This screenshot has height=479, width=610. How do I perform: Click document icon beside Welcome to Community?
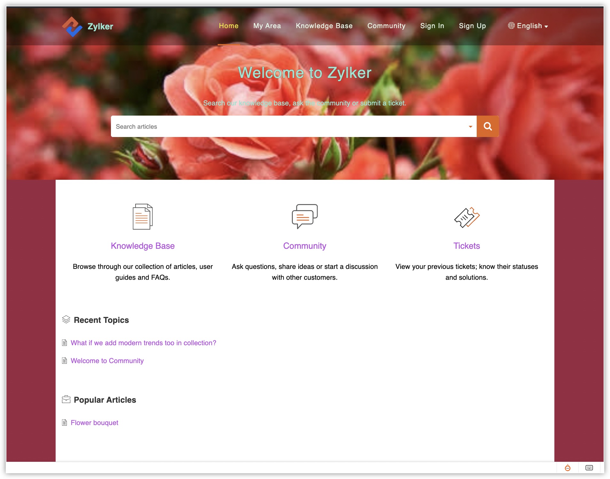point(65,361)
